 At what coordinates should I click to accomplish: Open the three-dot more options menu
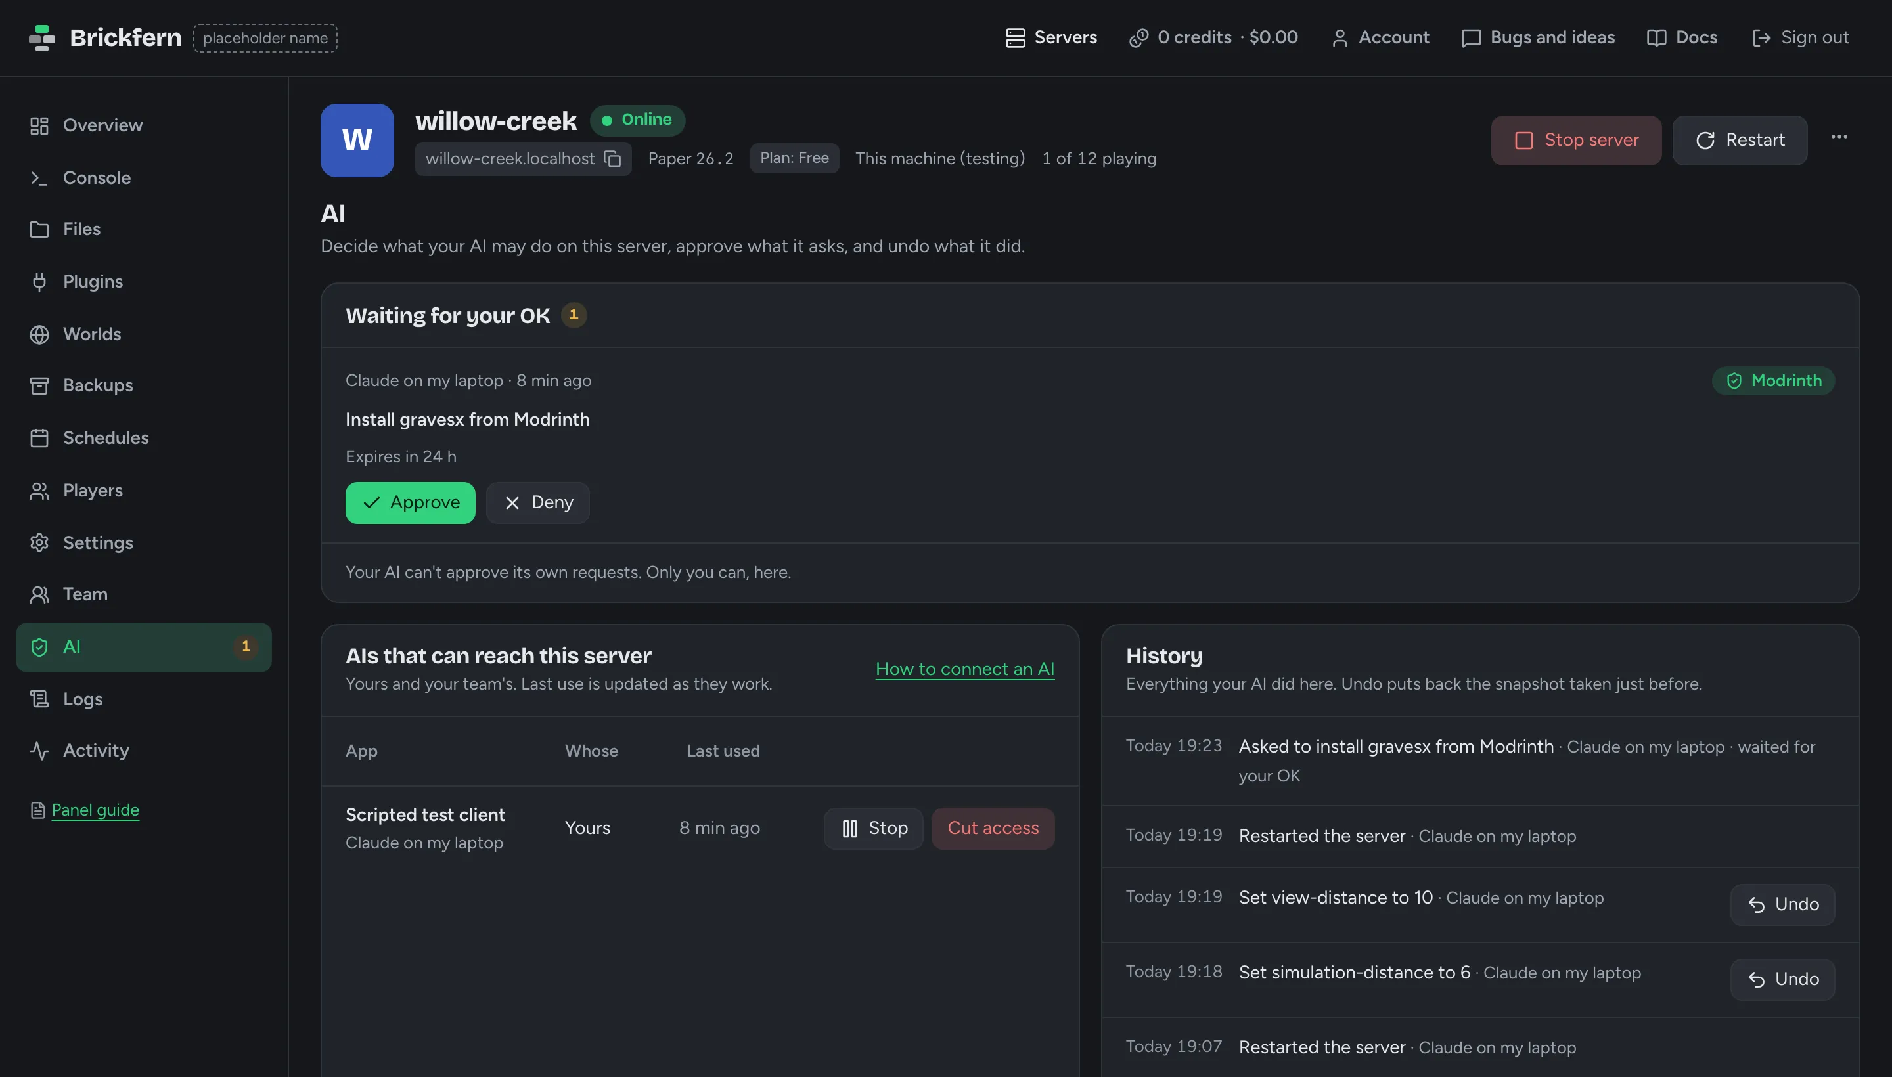click(x=1839, y=138)
